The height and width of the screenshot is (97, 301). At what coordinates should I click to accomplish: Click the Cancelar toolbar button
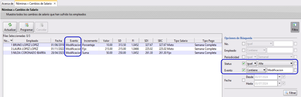point(41,27)
